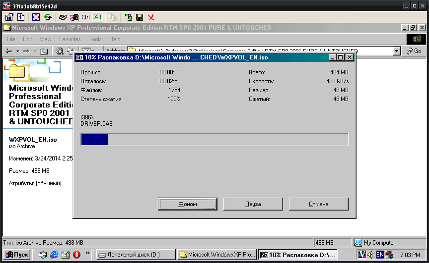Viewport: 429px width, 263px height.
Task: Expand the Forward history dropdown arrow
Action: point(35,51)
